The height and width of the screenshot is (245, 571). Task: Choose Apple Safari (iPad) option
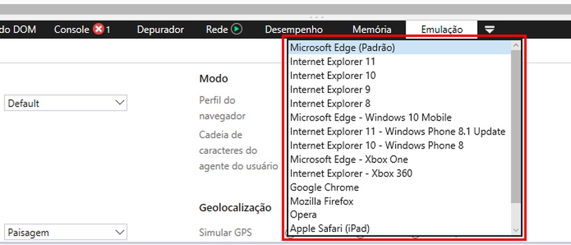pos(330,229)
